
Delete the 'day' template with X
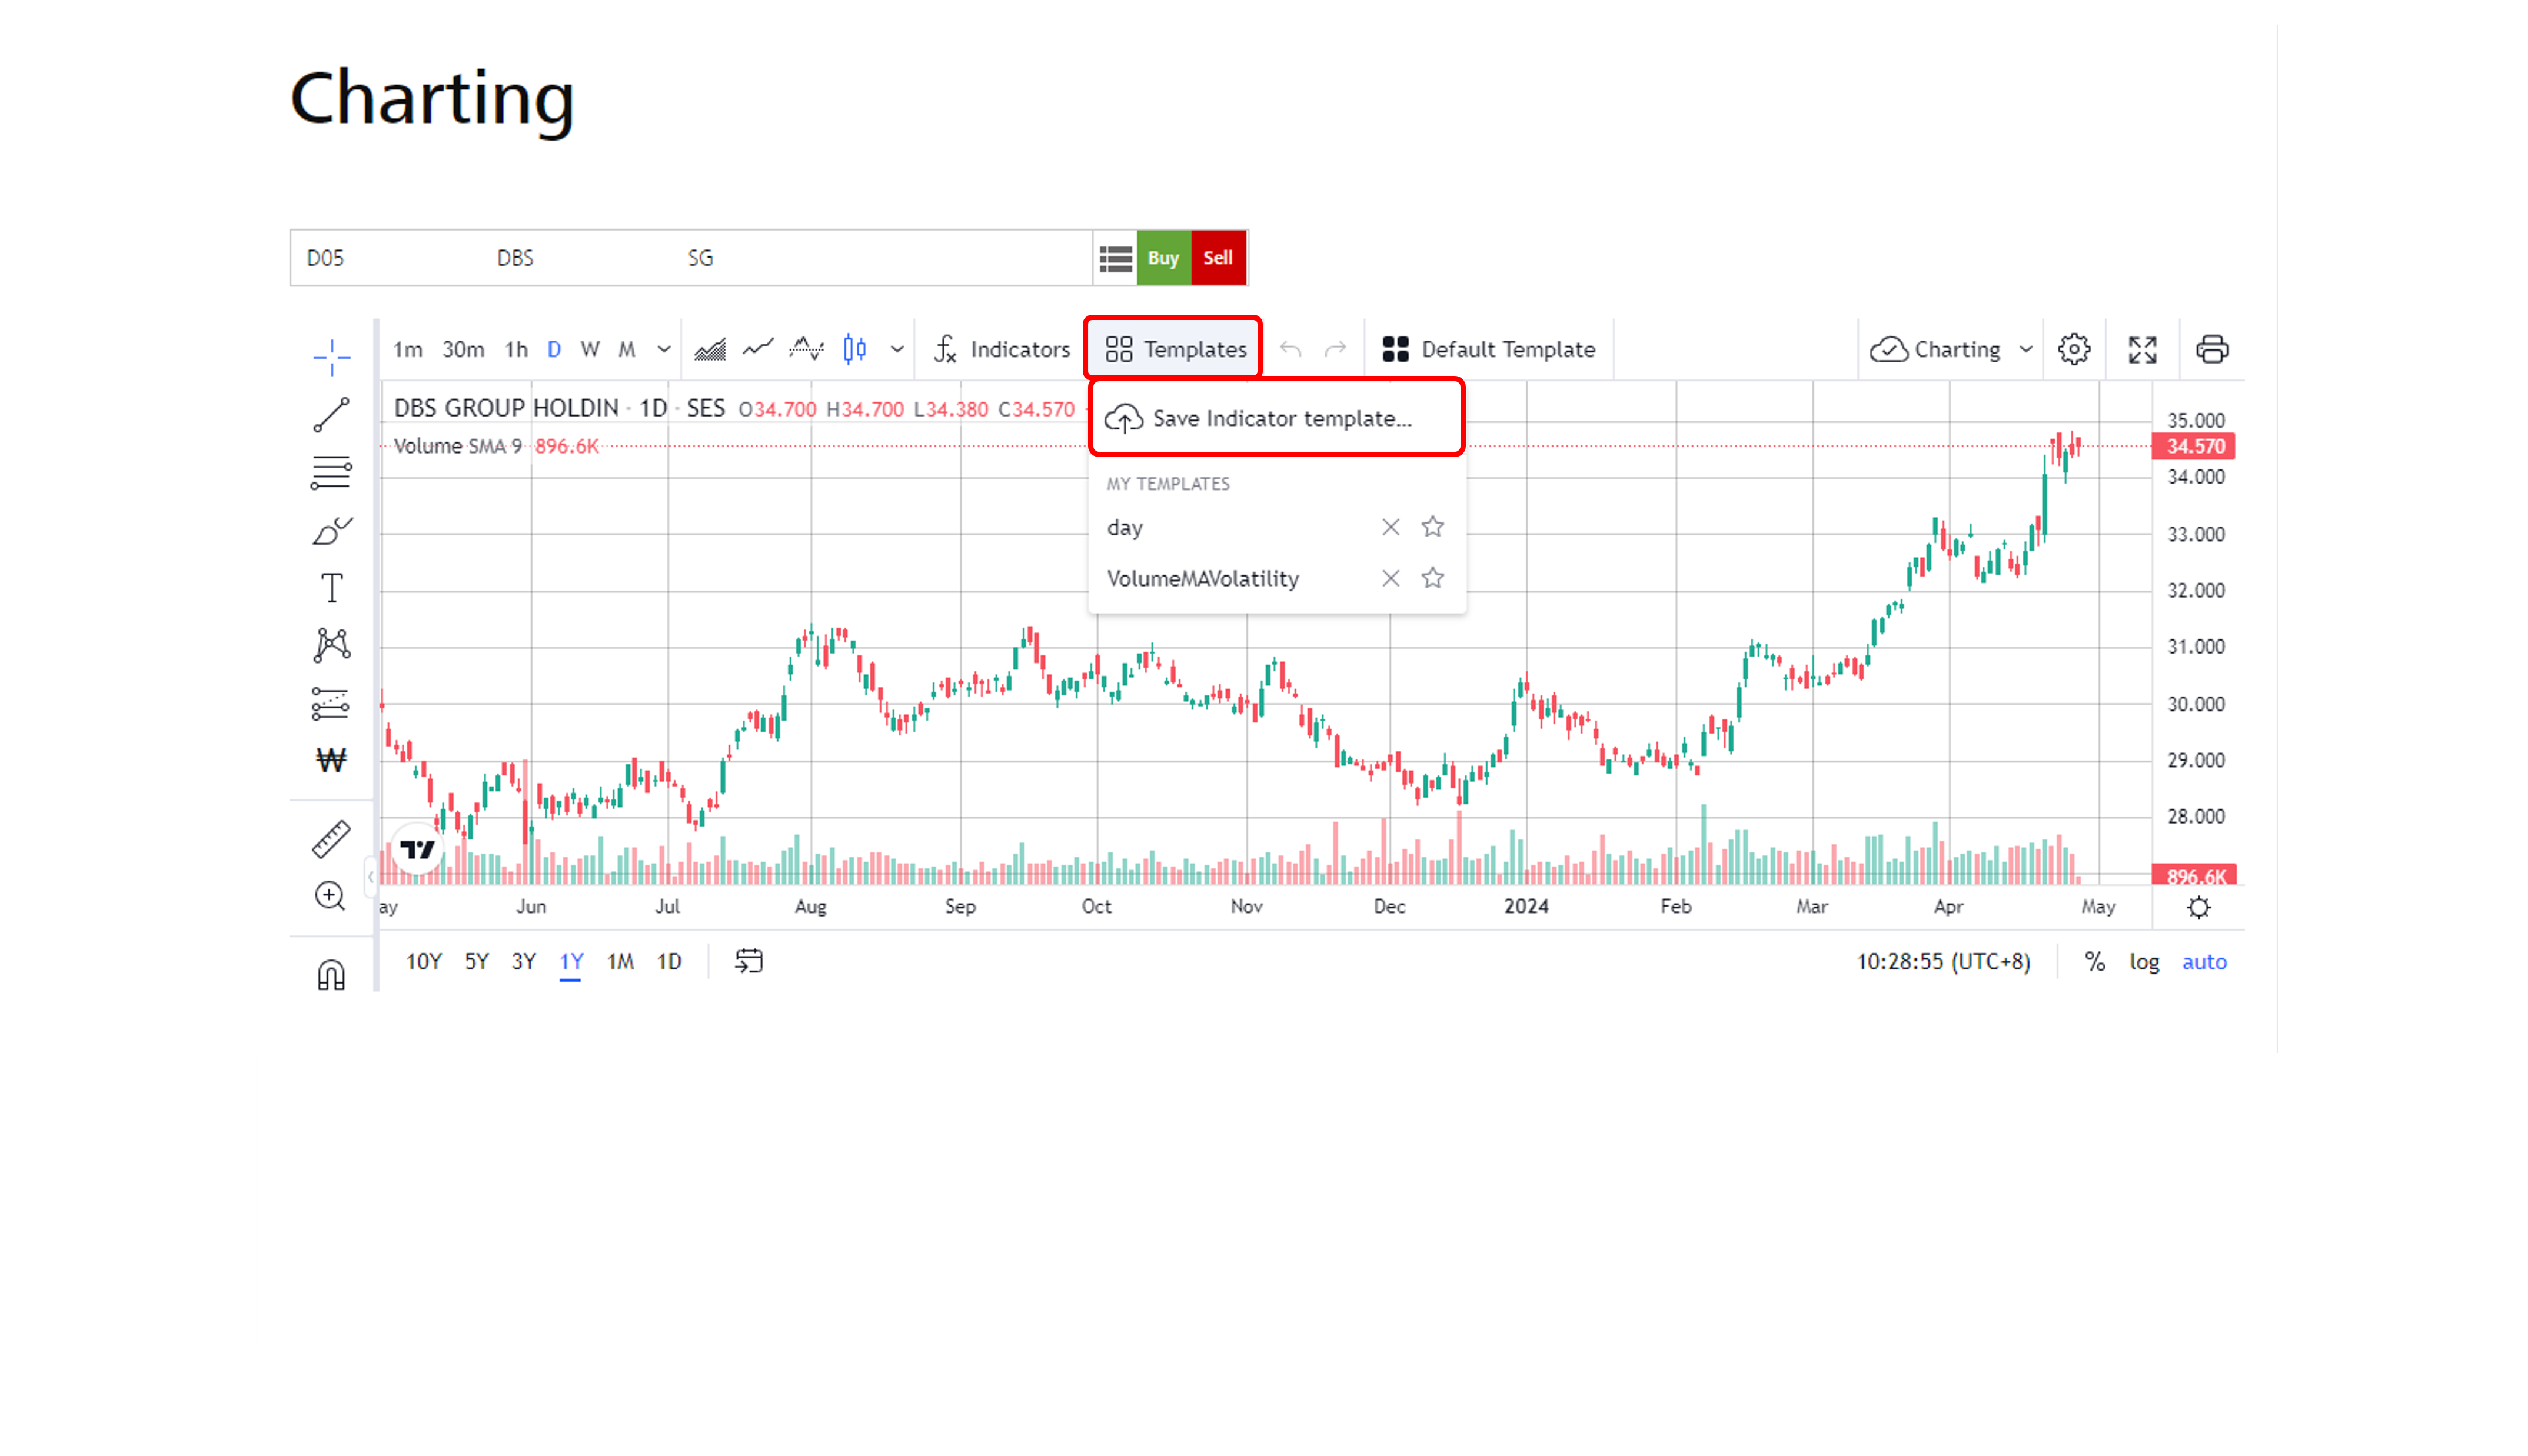tap(1390, 527)
